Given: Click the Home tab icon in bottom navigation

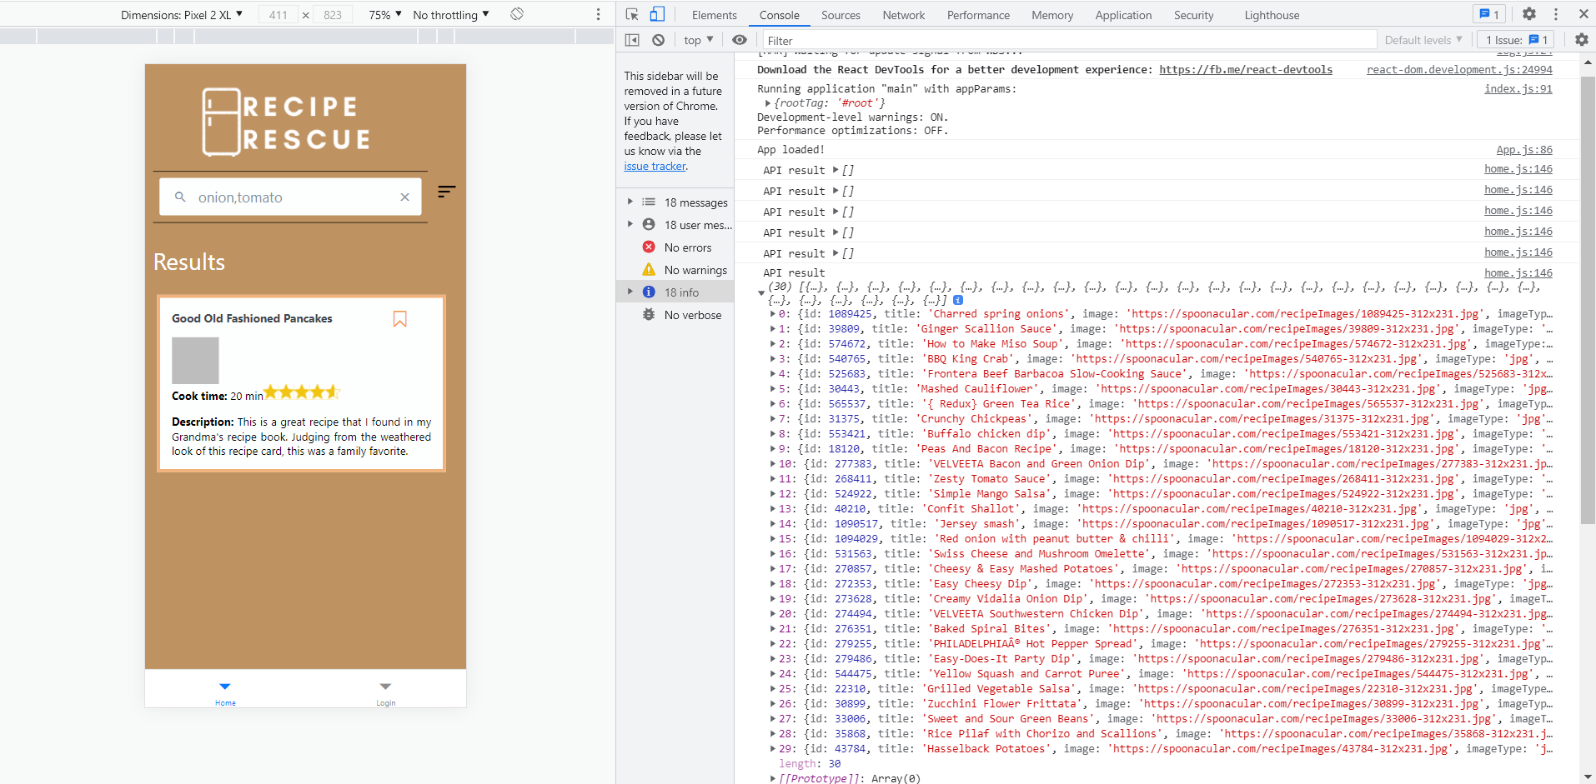Looking at the screenshot, I should point(225,687).
